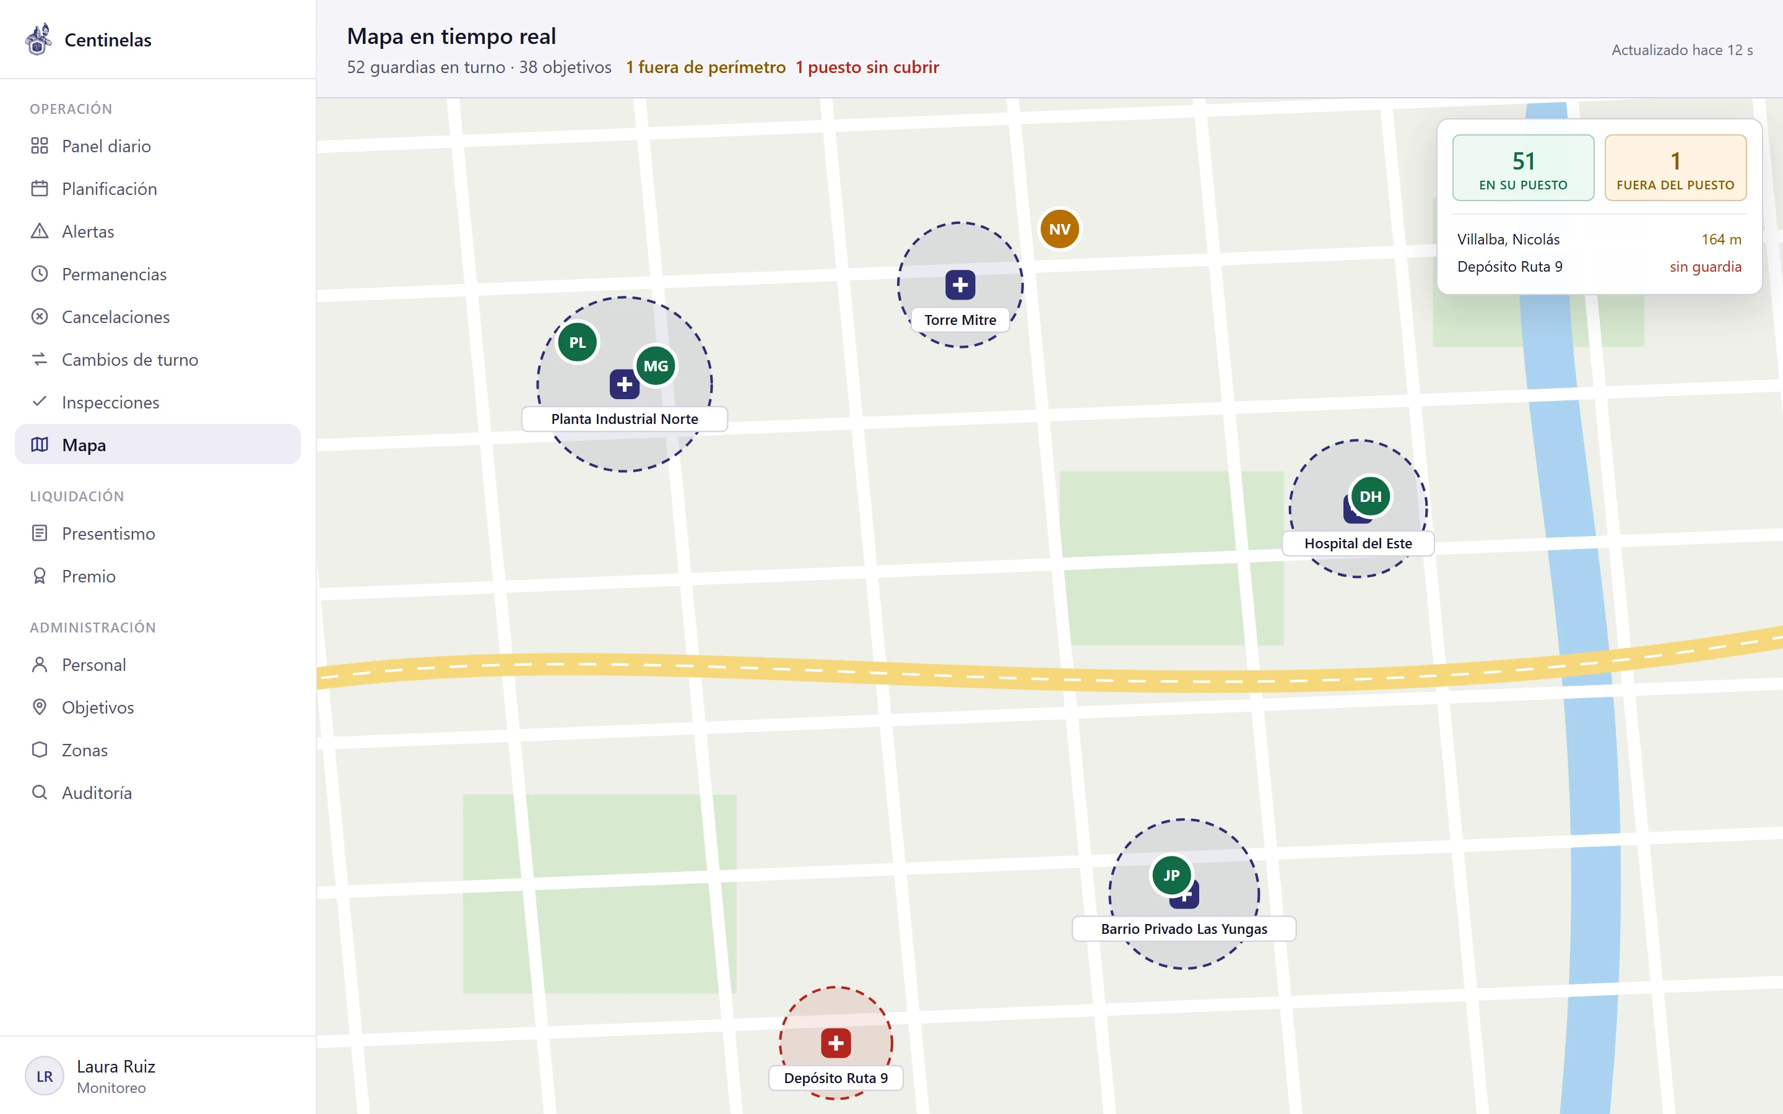Go to Alertas section
The image size is (1783, 1114).
(x=158, y=231)
